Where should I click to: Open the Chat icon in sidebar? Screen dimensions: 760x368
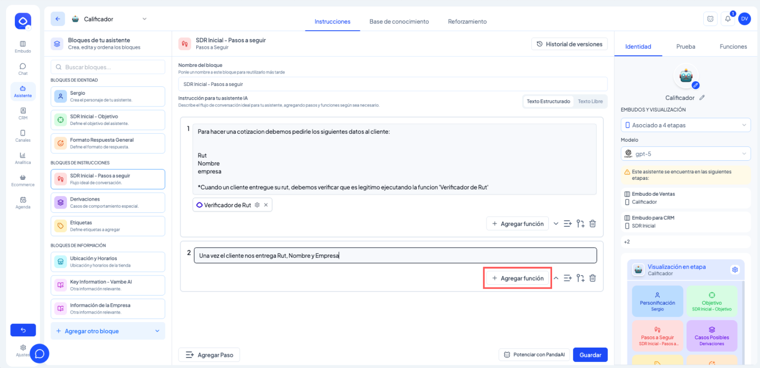[x=23, y=69]
